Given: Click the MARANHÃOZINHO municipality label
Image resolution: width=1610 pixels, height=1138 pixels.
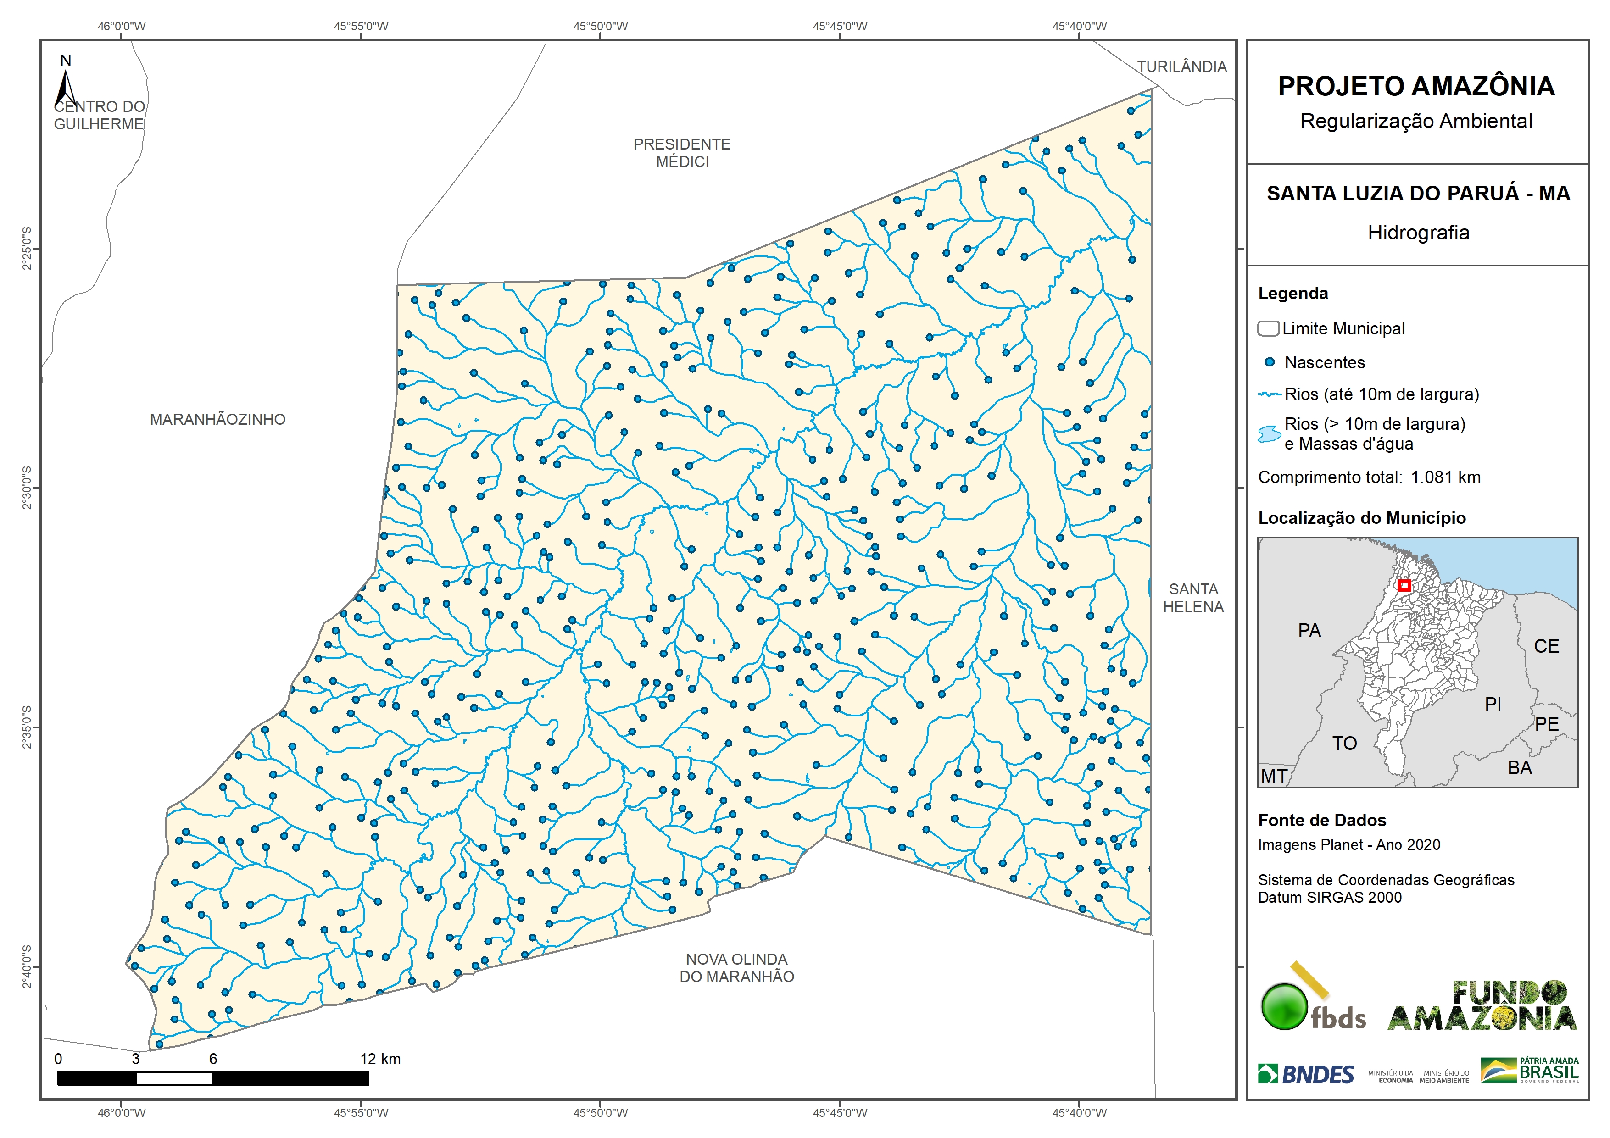Looking at the screenshot, I should (x=217, y=419).
